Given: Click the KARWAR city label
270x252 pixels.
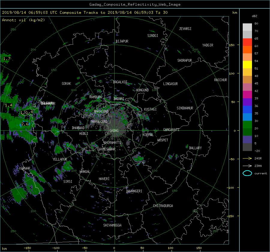Looking at the screenshot, I should coord(25,168).
